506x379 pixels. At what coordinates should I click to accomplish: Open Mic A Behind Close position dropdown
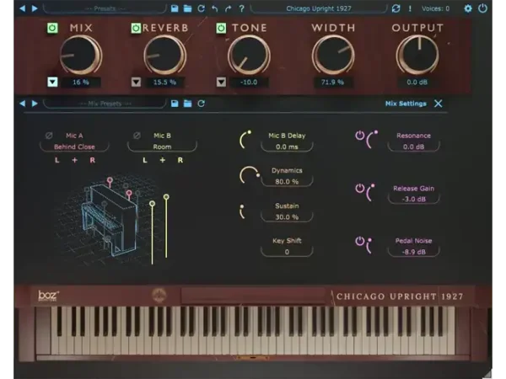coord(74,147)
